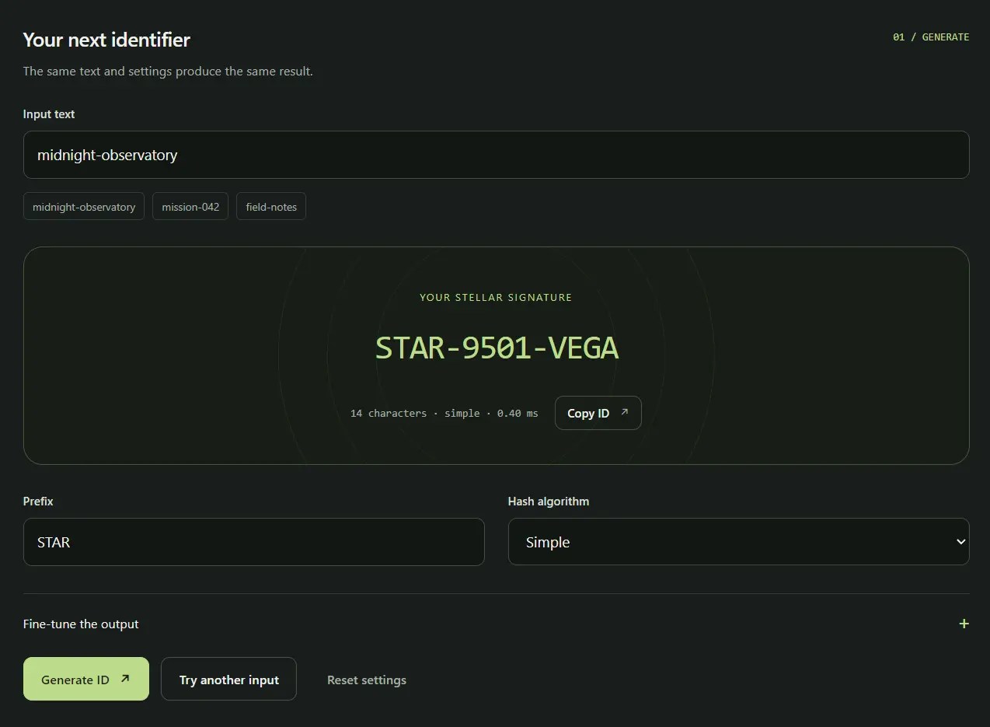The image size is (990, 727).
Task: Select the mission-042 suggestion chip
Action: click(190, 207)
